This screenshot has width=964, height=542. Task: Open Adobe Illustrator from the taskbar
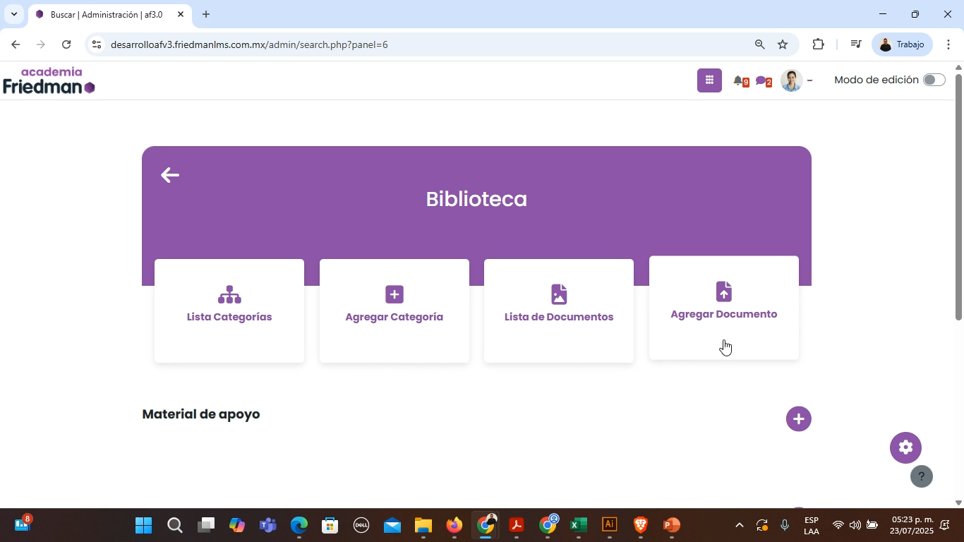click(609, 525)
